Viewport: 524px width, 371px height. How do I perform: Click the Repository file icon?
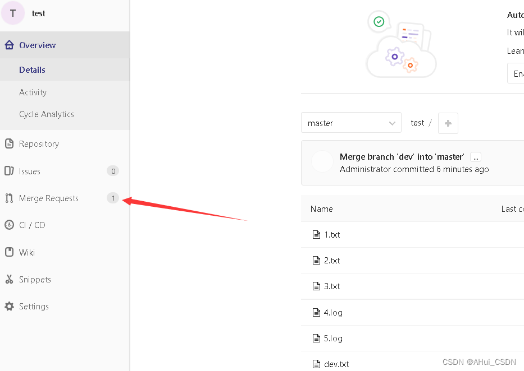(9, 144)
